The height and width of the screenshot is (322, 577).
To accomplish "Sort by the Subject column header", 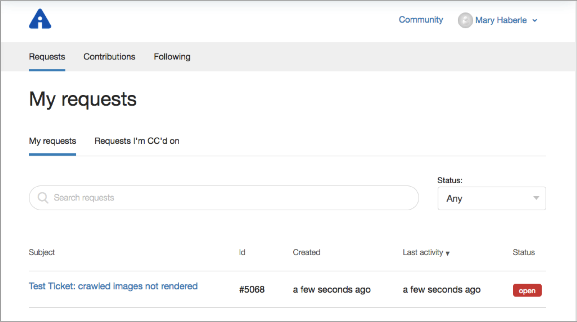I will (41, 252).
